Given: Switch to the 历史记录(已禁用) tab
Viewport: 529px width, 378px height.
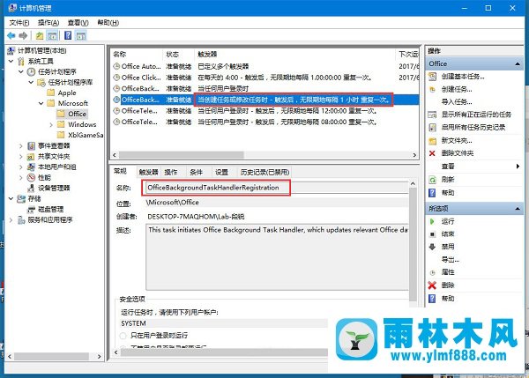Looking at the screenshot, I should coord(264,173).
